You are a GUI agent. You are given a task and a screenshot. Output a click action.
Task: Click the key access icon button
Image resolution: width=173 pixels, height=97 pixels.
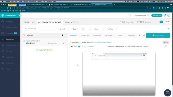161,22
